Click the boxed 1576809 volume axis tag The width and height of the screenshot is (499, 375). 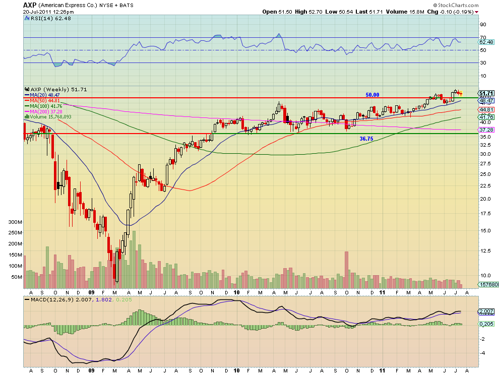pyautogui.click(x=489, y=284)
